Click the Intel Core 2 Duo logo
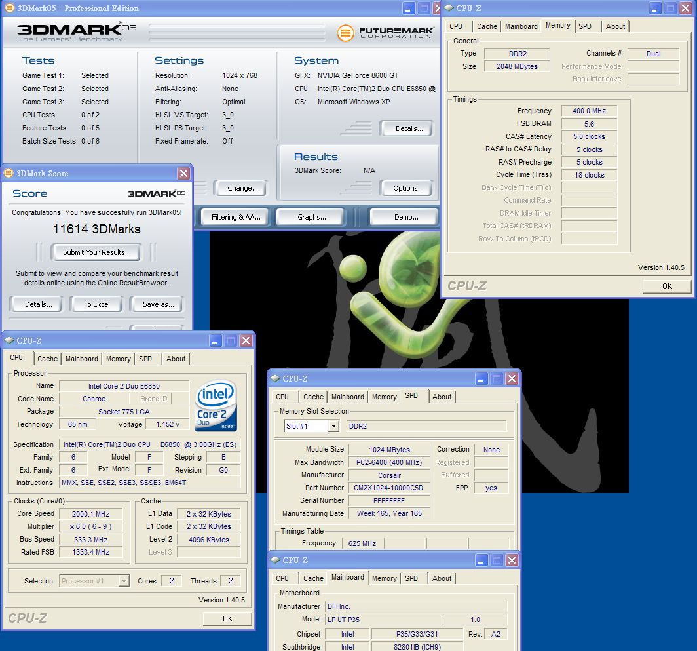Image resolution: width=697 pixels, height=651 pixels. click(216, 405)
